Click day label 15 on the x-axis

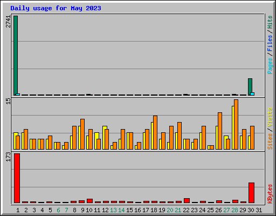coord(129,210)
